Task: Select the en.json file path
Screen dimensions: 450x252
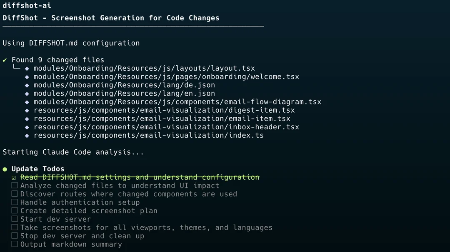Action: click(124, 94)
